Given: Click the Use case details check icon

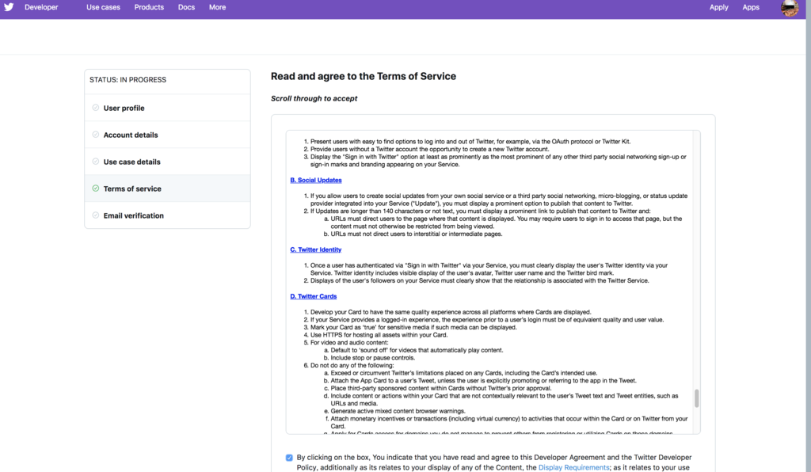Looking at the screenshot, I should [x=96, y=162].
